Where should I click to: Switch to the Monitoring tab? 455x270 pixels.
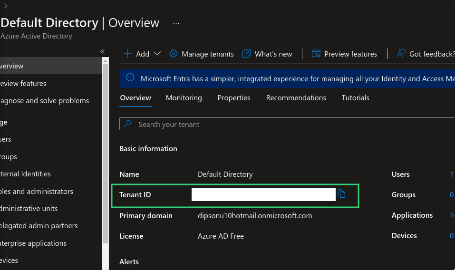[x=184, y=98]
